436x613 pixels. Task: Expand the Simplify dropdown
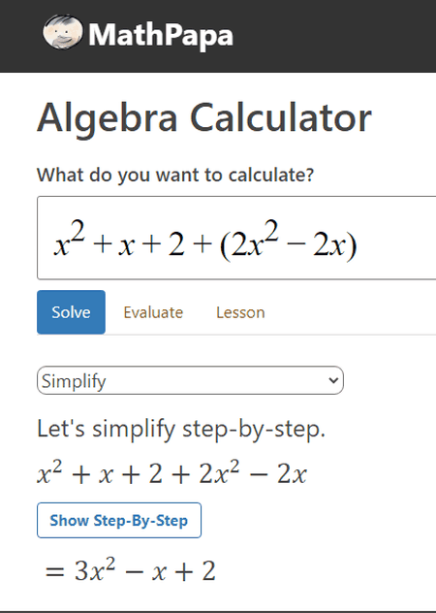coord(190,380)
